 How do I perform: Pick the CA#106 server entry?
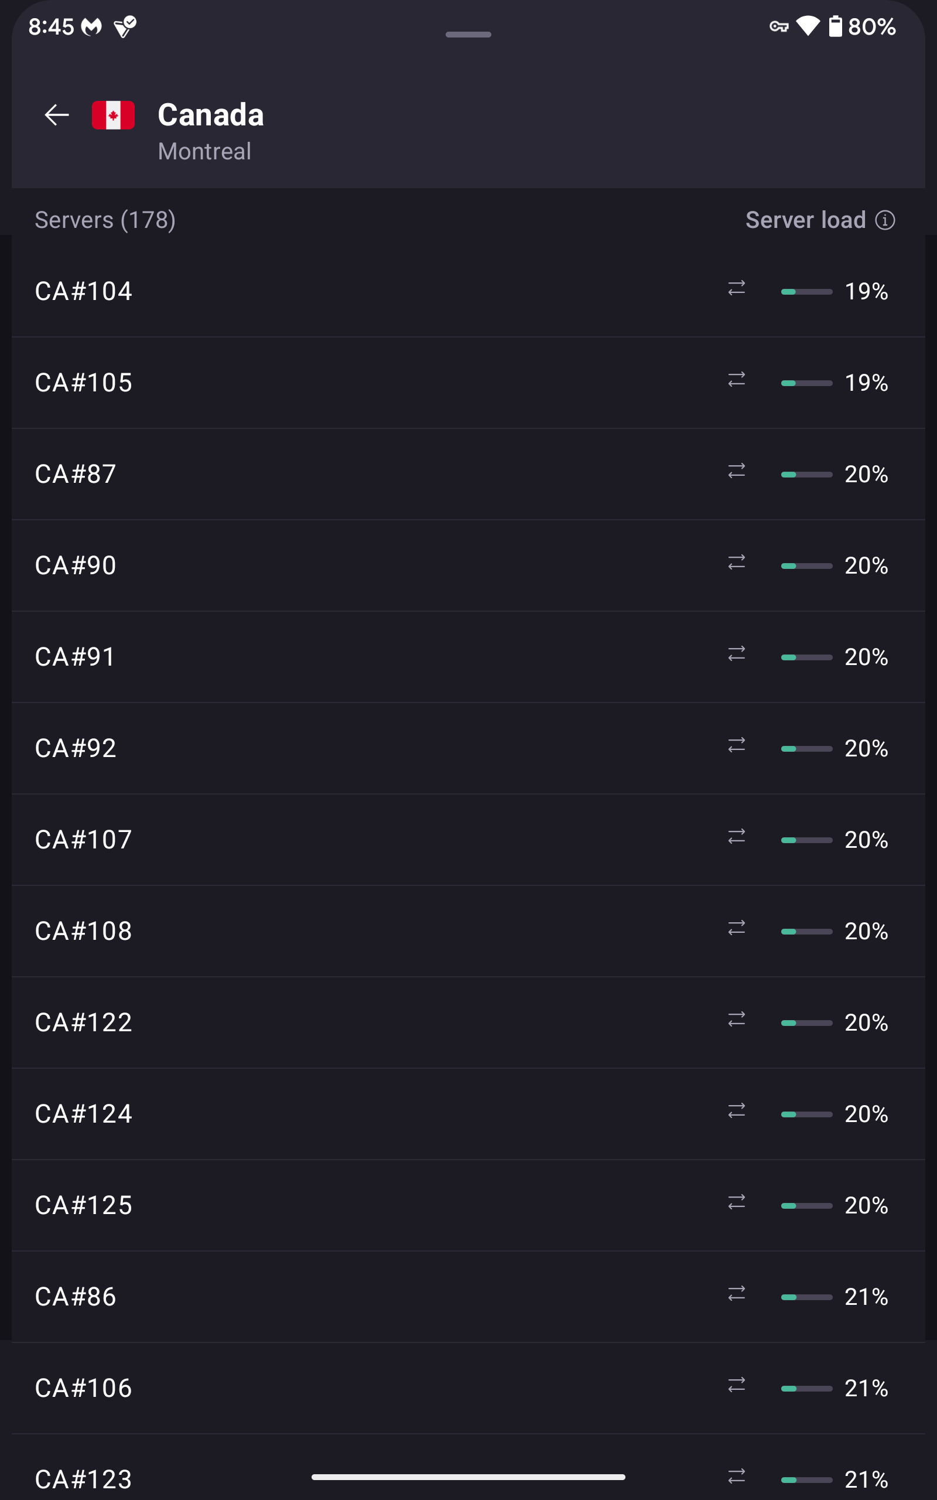pos(84,1389)
